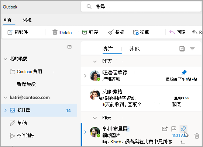The image size is (203, 147).
Task: Mark 網球圖片 message as unread
Action: tap(165, 129)
